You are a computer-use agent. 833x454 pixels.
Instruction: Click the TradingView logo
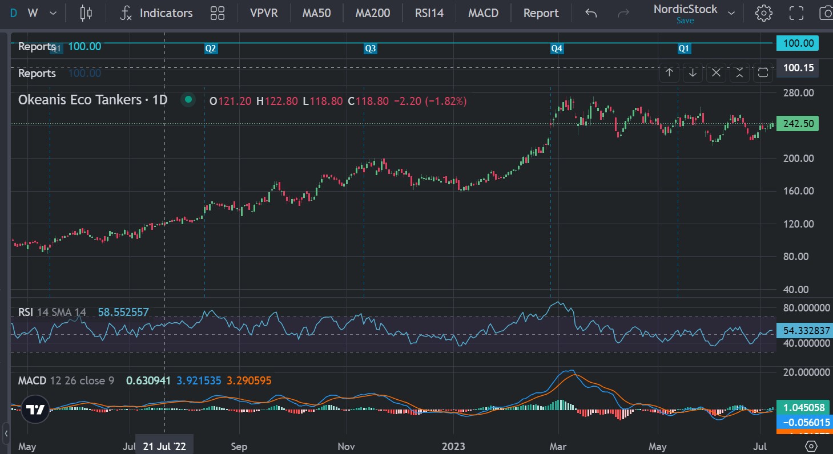click(35, 410)
